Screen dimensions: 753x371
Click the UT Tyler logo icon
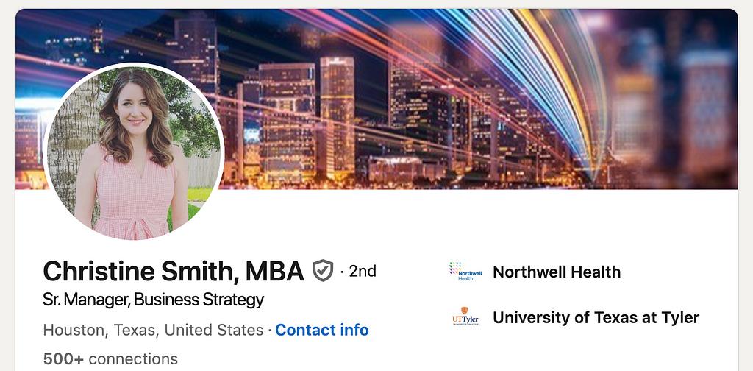point(465,317)
